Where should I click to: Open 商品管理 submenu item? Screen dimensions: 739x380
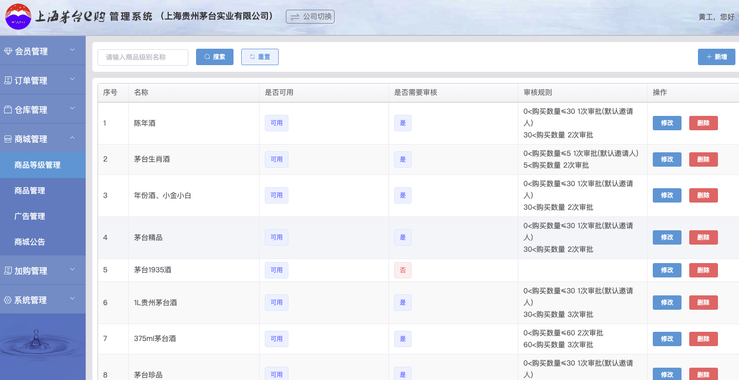coord(43,191)
